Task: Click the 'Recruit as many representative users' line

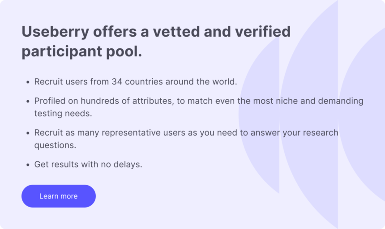Action: 186,133
